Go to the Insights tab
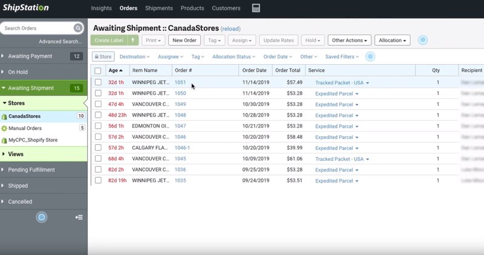 pyautogui.click(x=101, y=8)
